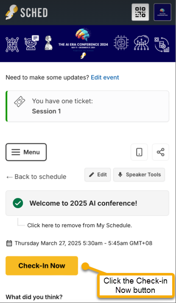This screenshot has height=303, width=176.
Task: Open Speaker Tools button
Action: [139, 174]
